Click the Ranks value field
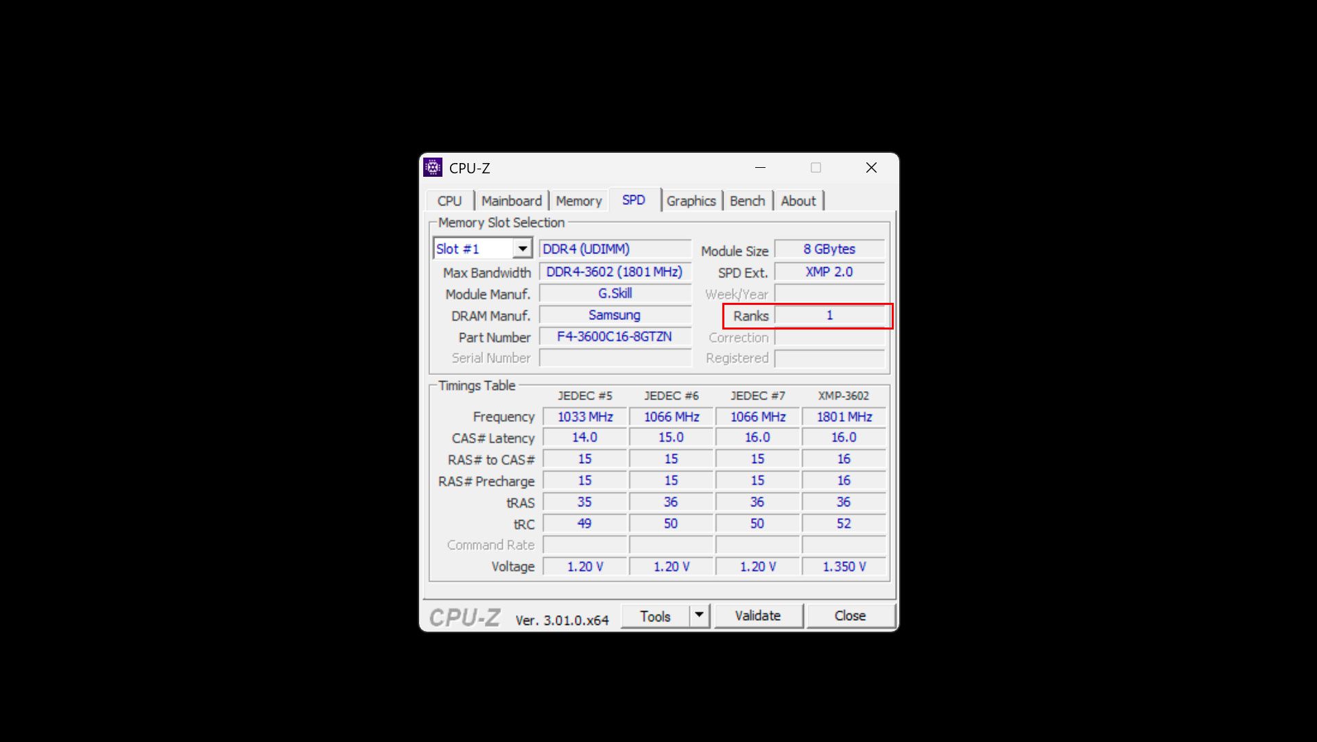1317x742 pixels. pyautogui.click(x=829, y=315)
